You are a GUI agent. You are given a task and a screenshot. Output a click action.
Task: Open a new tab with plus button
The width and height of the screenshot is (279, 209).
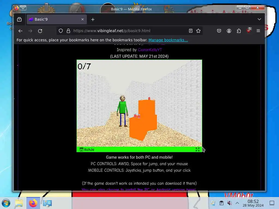[x=93, y=20]
